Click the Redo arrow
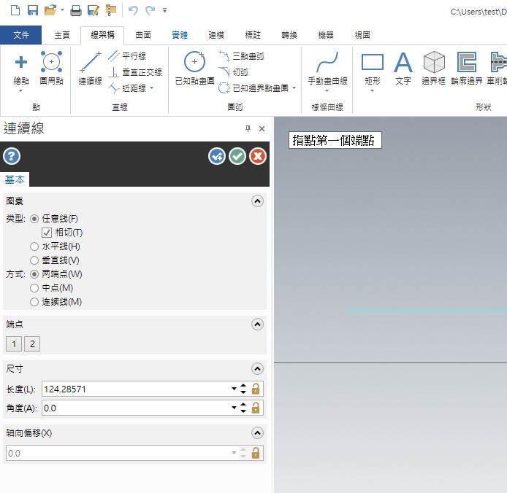The height and width of the screenshot is (493, 507). (150, 11)
